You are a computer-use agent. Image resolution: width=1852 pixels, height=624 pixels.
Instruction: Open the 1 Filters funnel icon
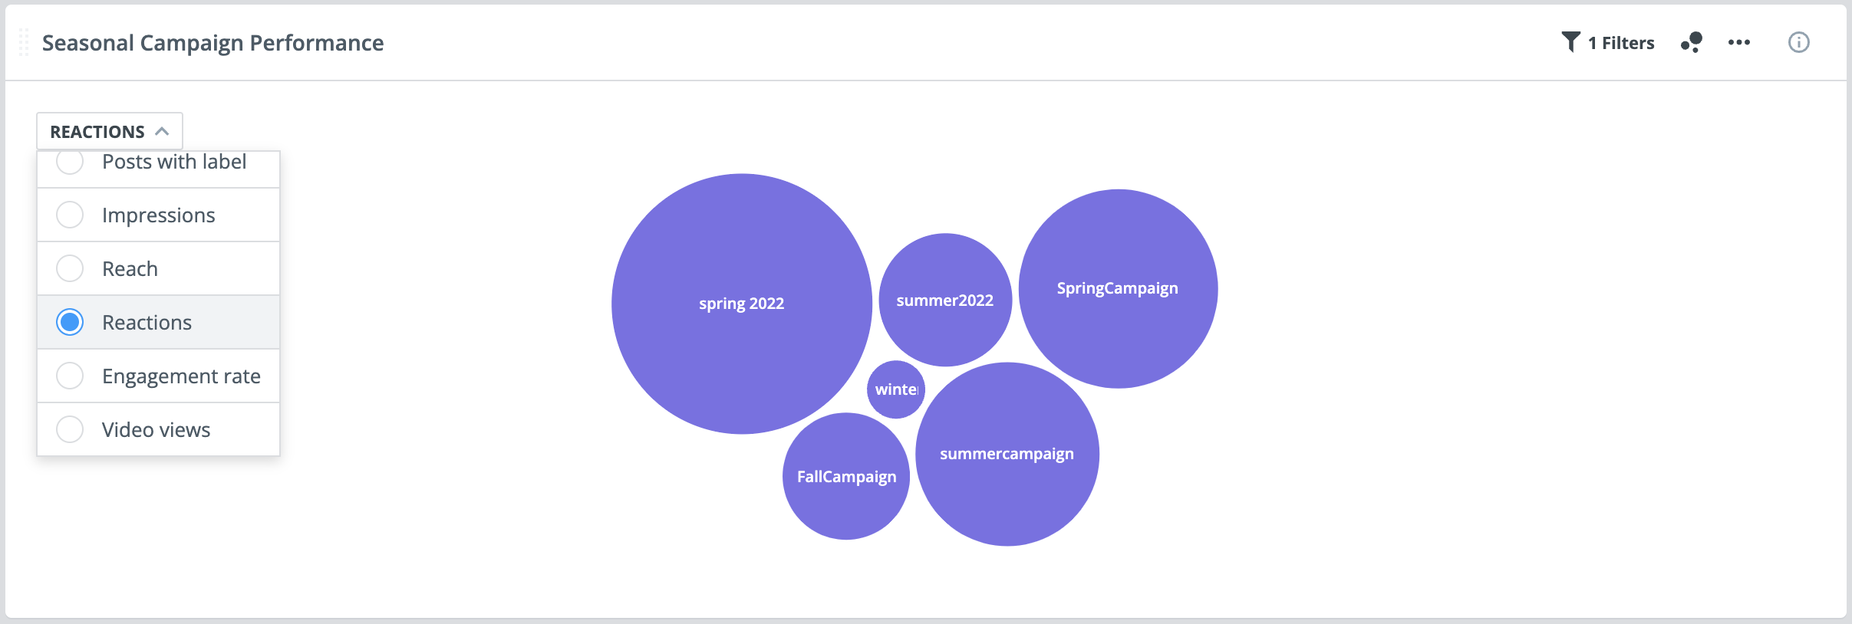click(1570, 42)
